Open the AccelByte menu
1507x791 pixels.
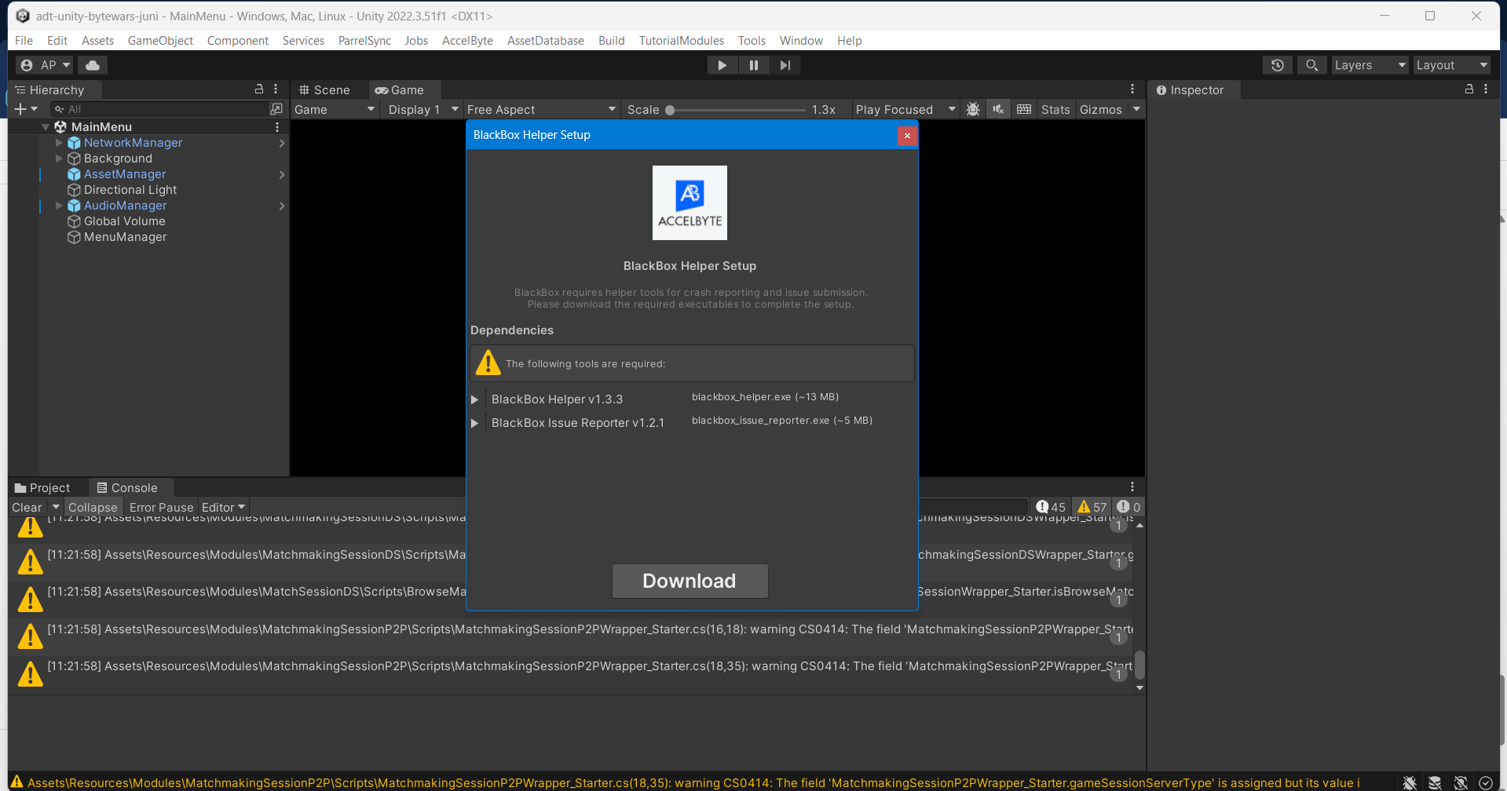(467, 40)
